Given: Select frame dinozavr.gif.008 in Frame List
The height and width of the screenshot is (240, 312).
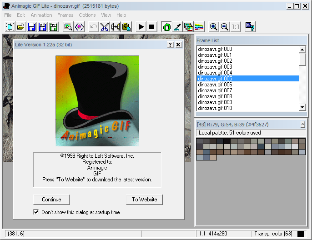Looking at the screenshot, I should (x=216, y=96).
